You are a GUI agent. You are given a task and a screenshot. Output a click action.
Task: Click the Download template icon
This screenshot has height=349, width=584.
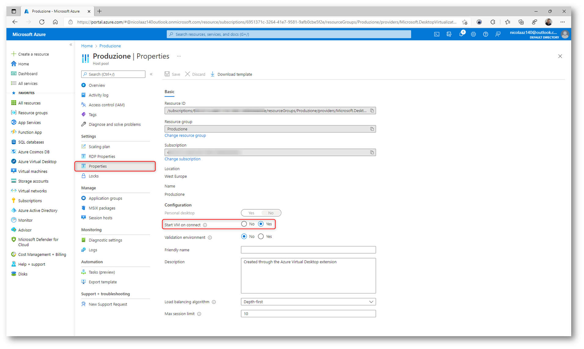[x=213, y=74]
